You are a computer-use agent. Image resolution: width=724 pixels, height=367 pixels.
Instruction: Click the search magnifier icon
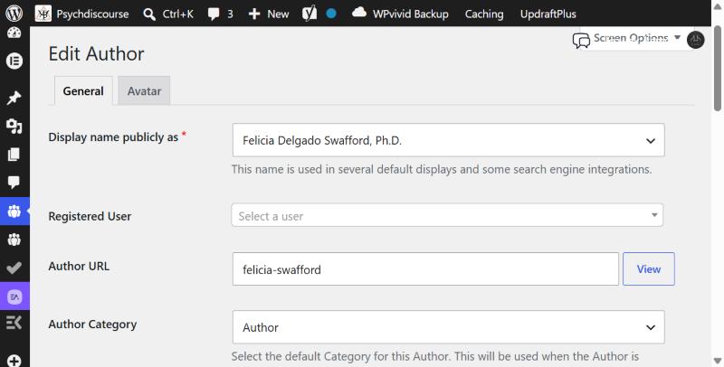coord(149,14)
